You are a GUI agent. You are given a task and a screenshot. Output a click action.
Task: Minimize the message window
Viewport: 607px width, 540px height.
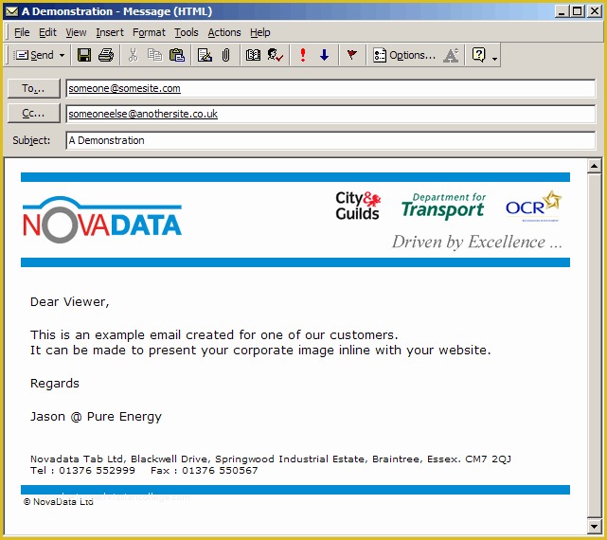(x=562, y=11)
